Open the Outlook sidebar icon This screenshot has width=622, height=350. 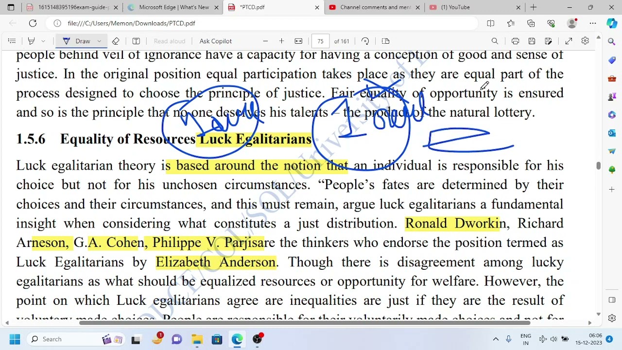pyautogui.click(x=612, y=133)
